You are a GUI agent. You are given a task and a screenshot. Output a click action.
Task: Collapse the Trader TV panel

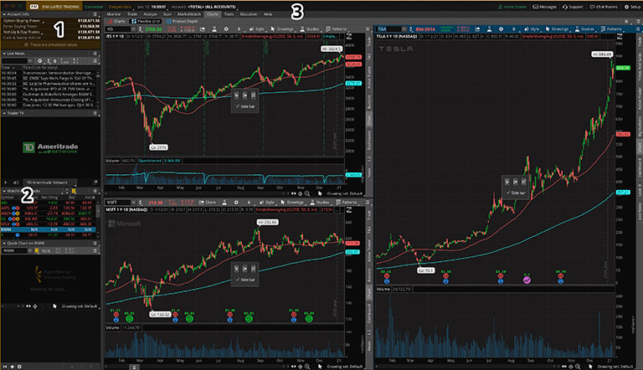4,113
